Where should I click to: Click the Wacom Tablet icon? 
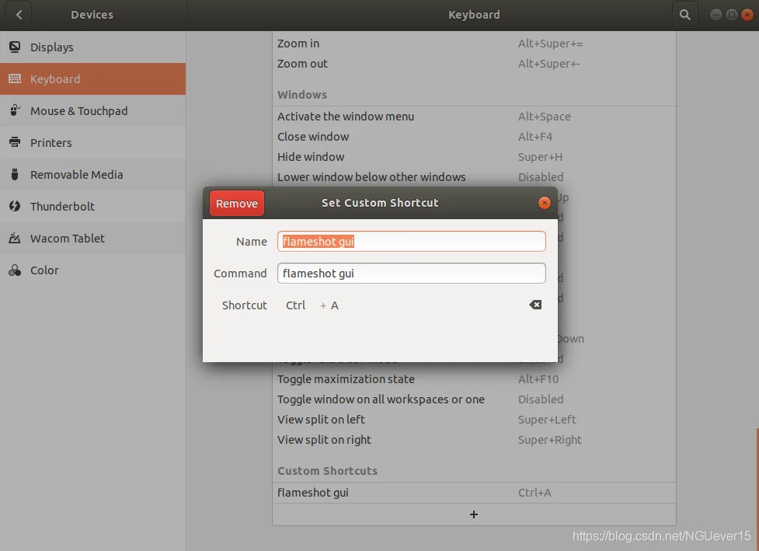coord(15,239)
